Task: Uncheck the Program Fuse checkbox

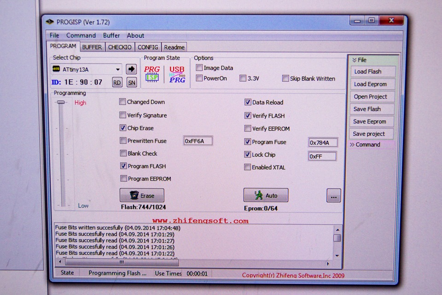Action: click(x=248, y=142)
